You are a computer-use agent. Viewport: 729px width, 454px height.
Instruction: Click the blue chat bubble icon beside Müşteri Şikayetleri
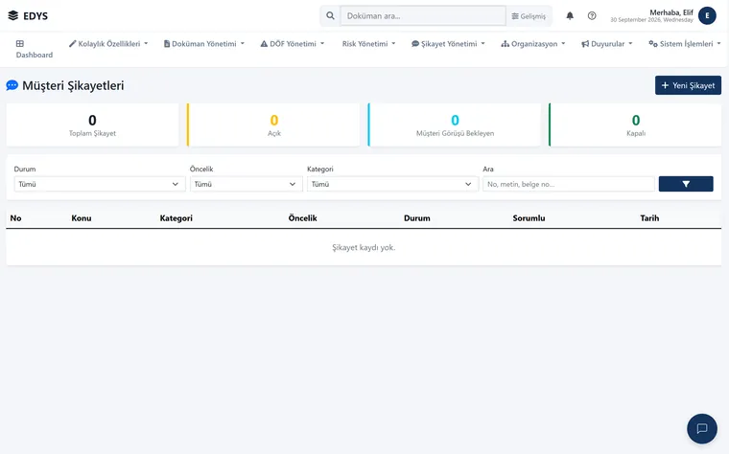click(12, 85)
